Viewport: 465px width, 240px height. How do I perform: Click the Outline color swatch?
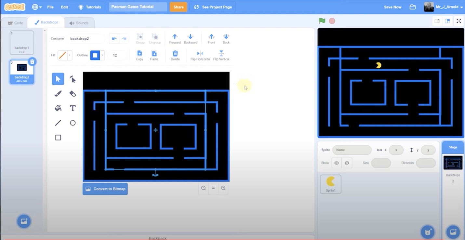coord(95,55)
